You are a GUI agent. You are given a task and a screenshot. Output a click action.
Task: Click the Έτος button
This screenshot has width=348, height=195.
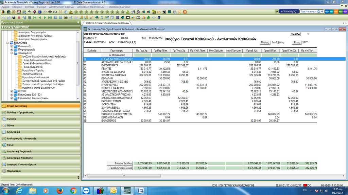pyautogui.click(x=297, y=42)
